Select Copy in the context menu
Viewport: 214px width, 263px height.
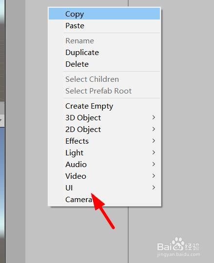click(104, 14)
